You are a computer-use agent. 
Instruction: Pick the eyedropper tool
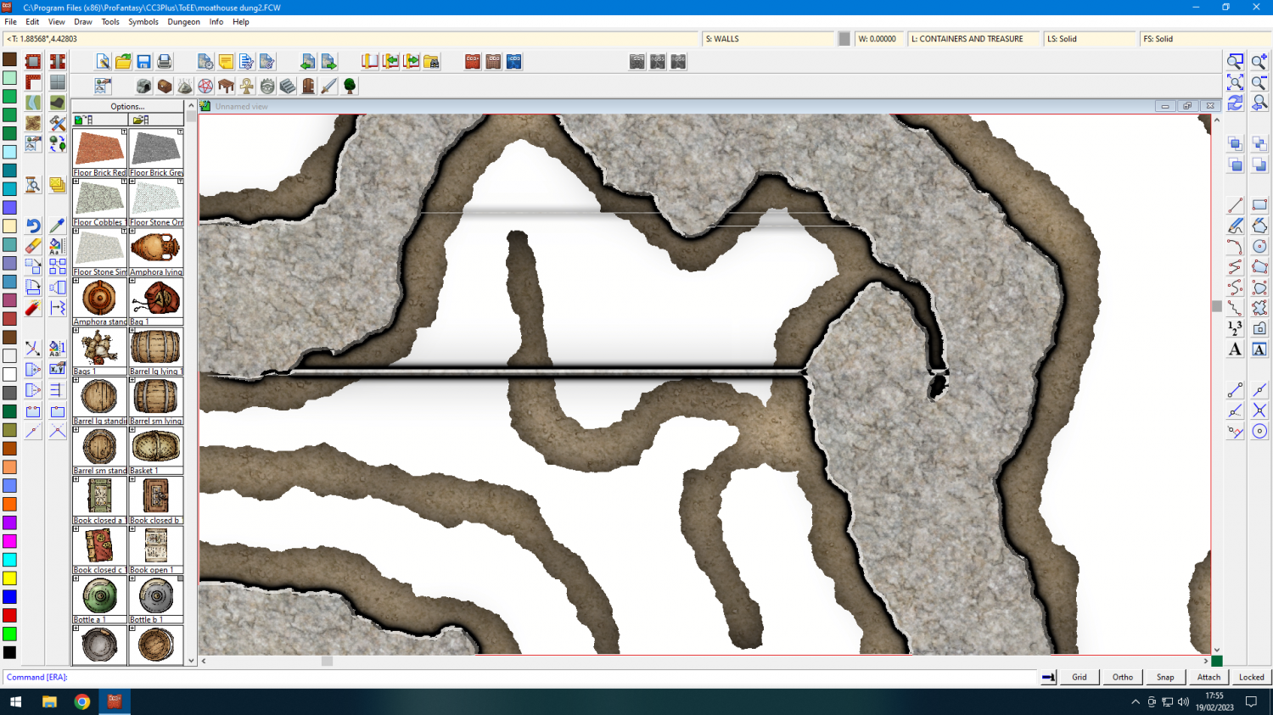[x=57, y=226]
